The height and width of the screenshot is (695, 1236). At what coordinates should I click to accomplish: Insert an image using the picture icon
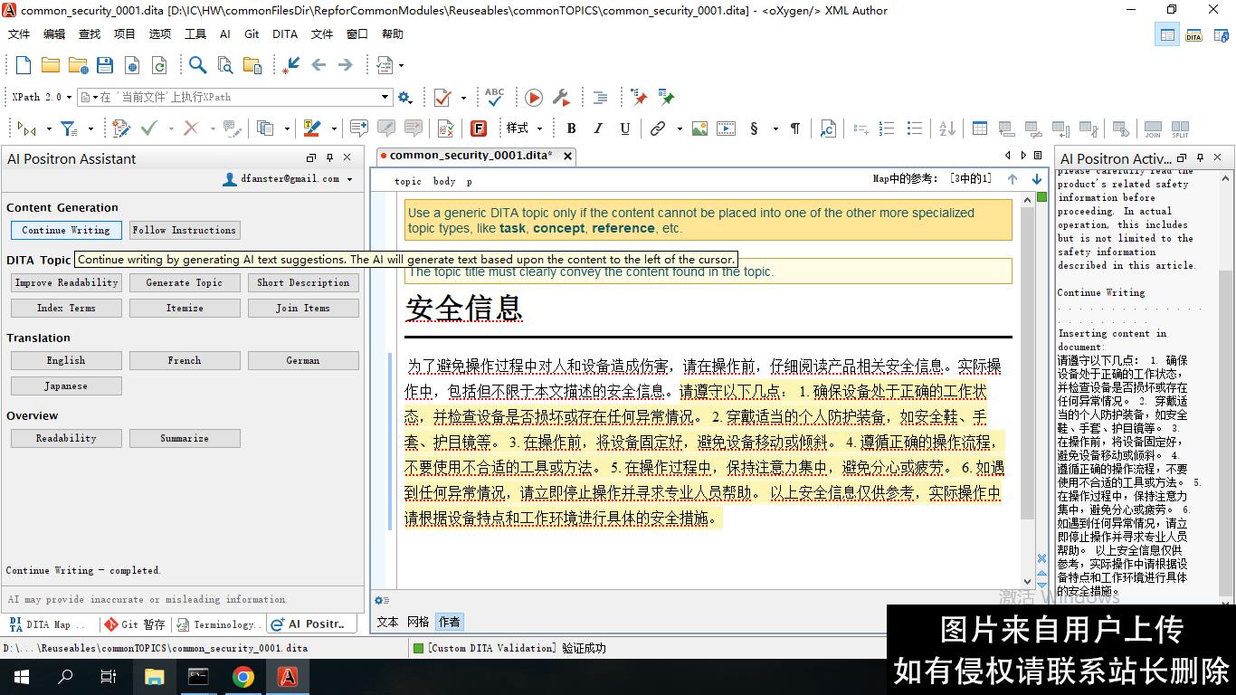(x=699, y=129)
